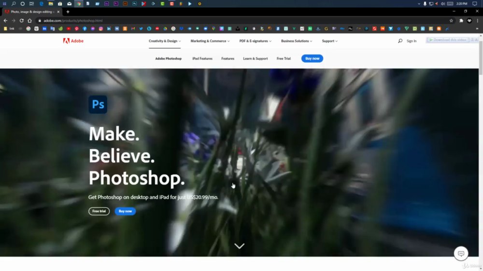This screenshot has height=271, width=483.
Task: Show hidden system tray icons
Action: pyautogui.click(x=419, y=4)
